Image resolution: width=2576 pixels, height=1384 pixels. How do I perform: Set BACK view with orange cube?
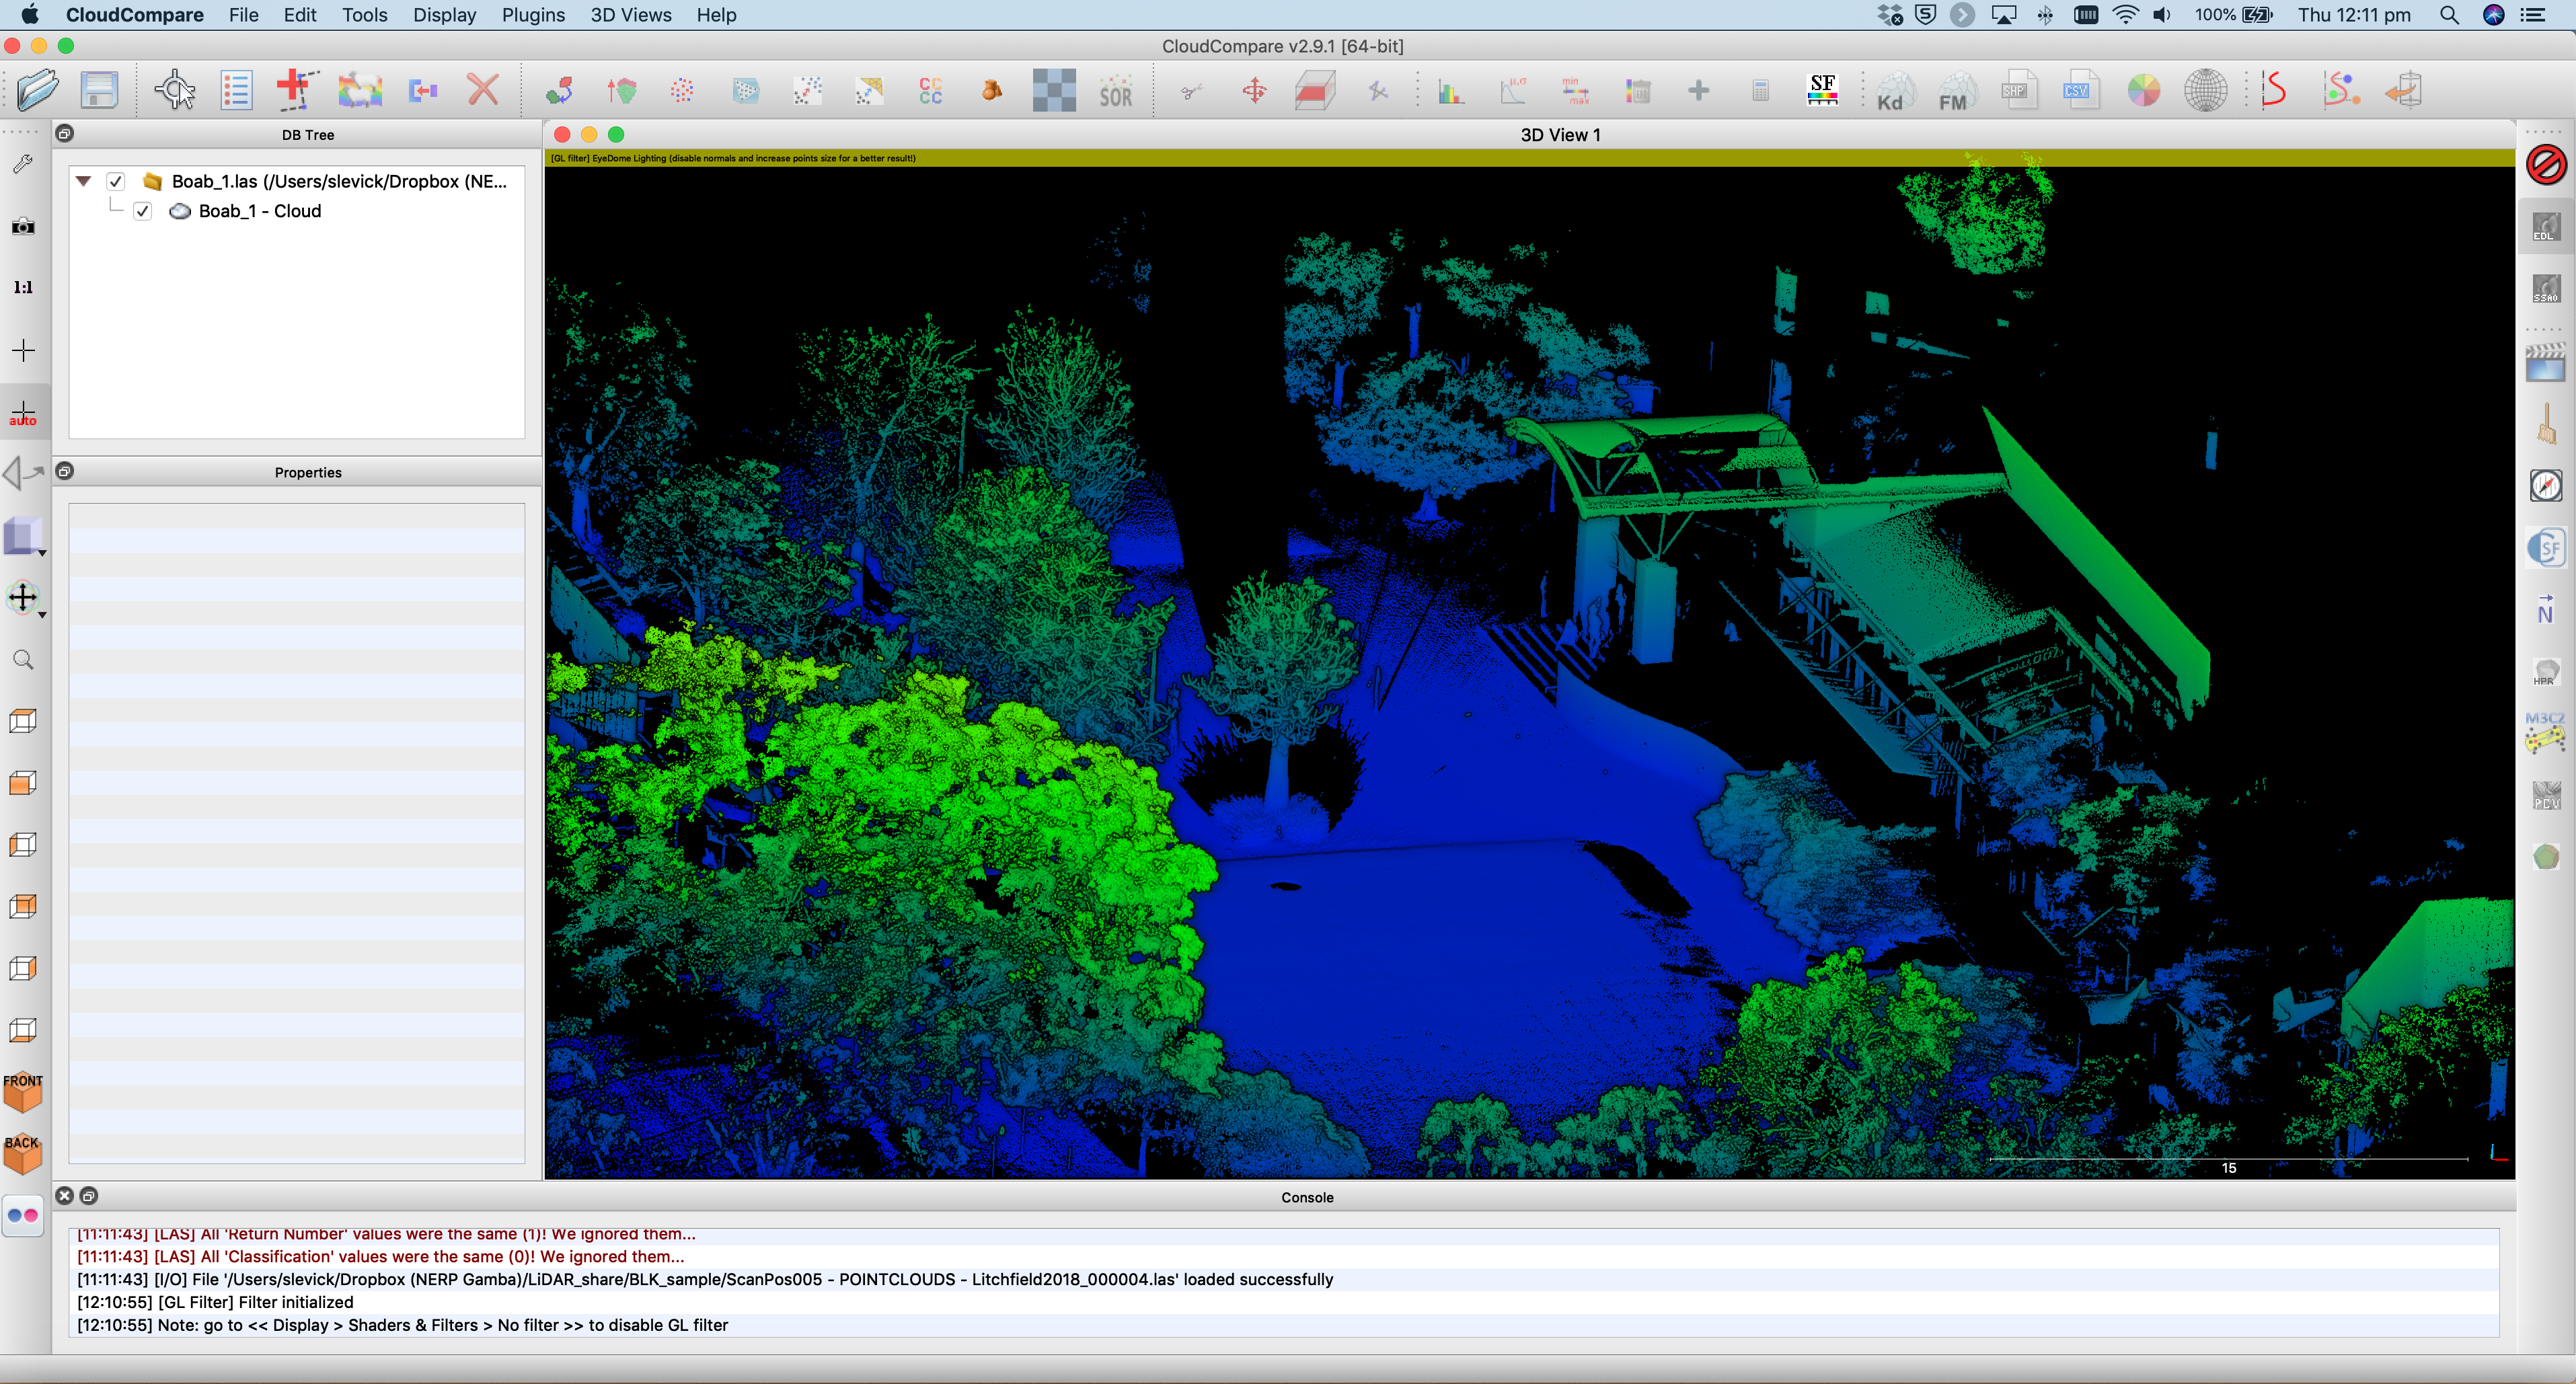click(x=22, y=1154)
